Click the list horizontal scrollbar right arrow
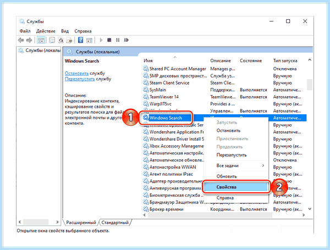This screenshot has height=250, width=330. (x=303, y=215)
